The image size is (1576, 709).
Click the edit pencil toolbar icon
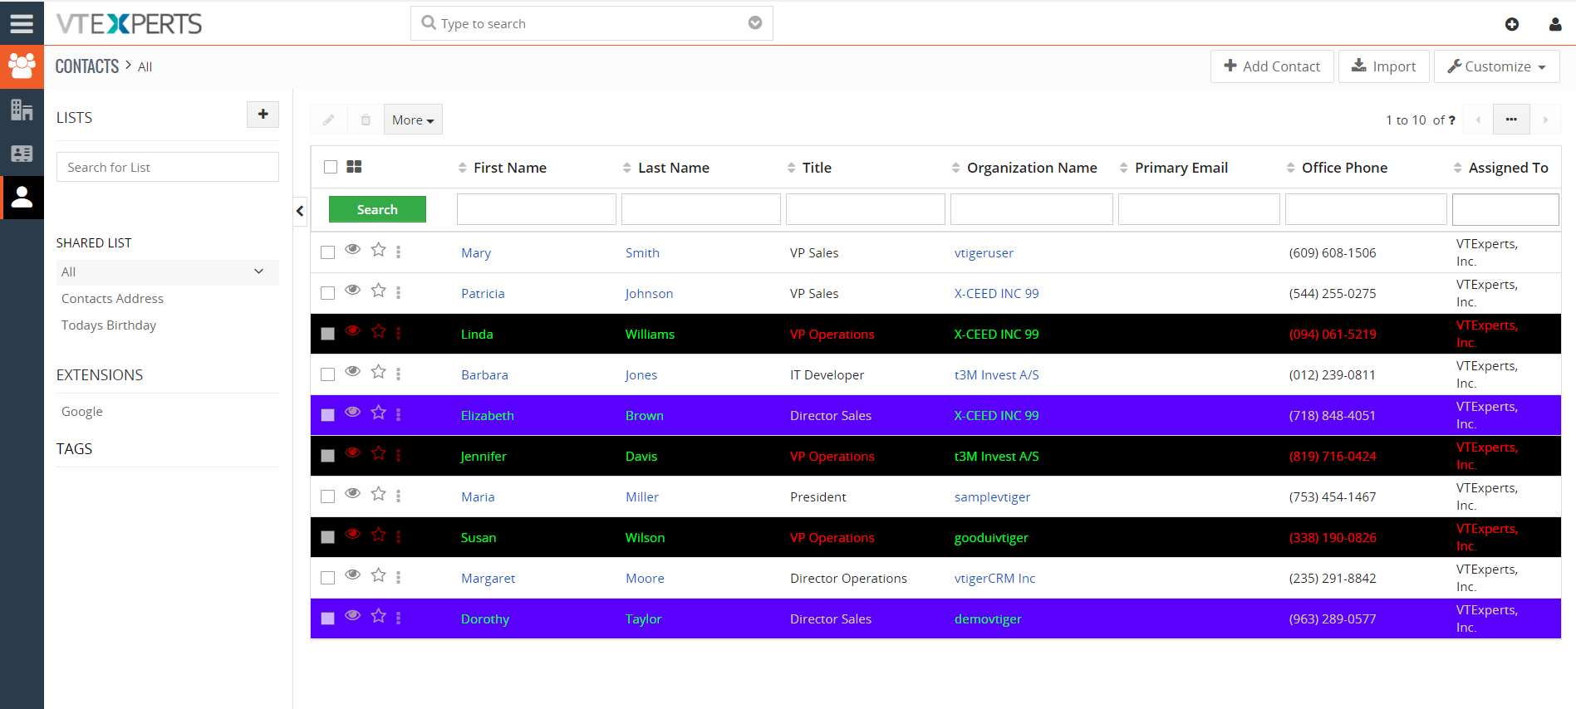(x=329, y=120)
